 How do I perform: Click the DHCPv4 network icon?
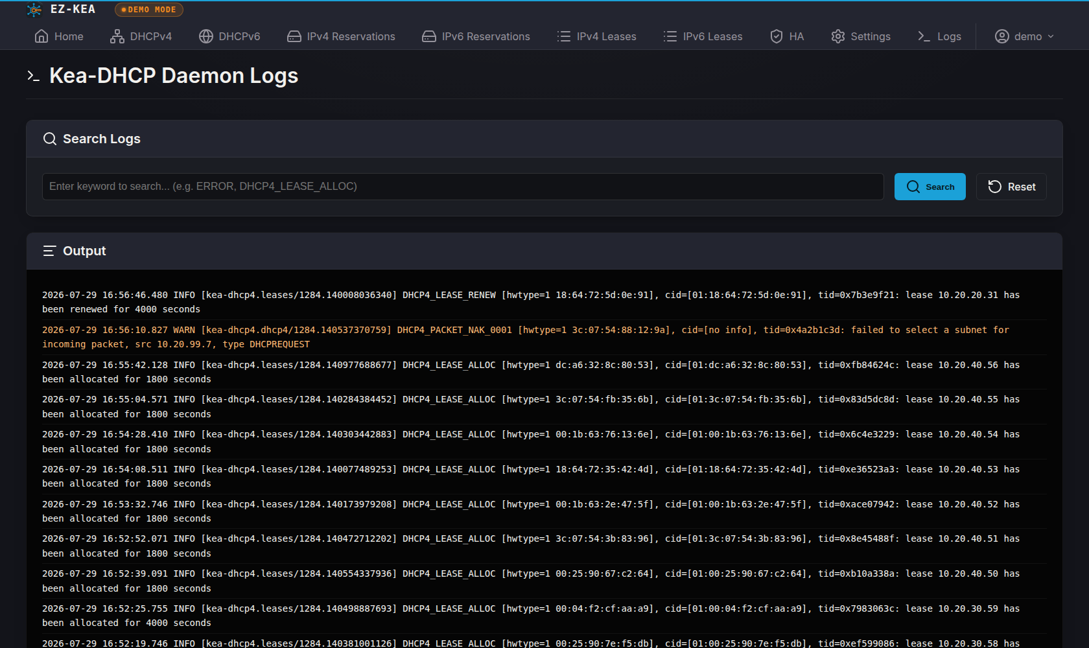point(117,36)
